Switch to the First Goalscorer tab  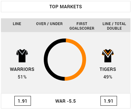coord(82,26)
